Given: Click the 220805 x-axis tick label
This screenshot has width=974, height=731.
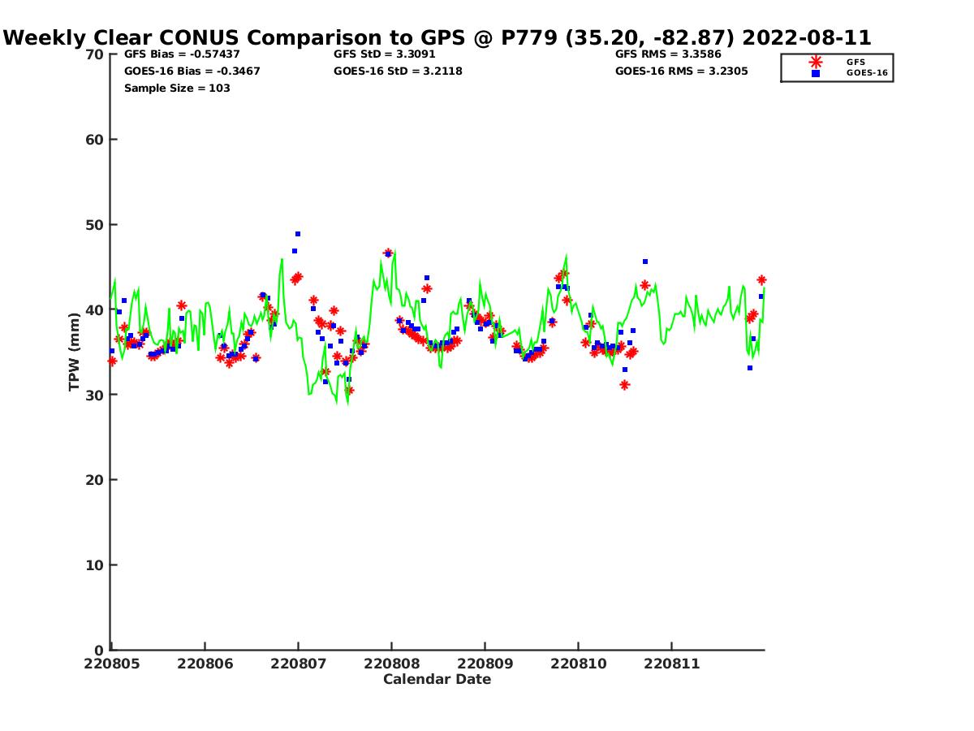Looking at the screenshot, I should [x=112, y=664].
